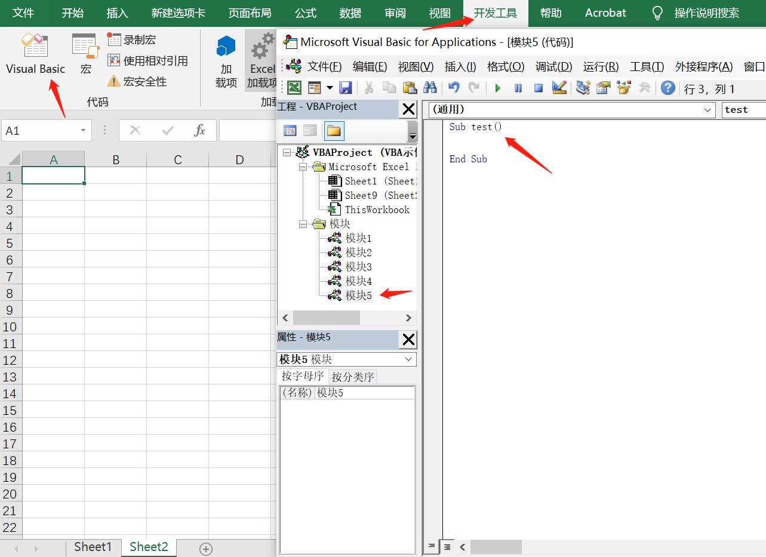Undo with the blue arrow icon
Image resolution: width=766 pixels, height=557 pixels.
coord(454,88)
